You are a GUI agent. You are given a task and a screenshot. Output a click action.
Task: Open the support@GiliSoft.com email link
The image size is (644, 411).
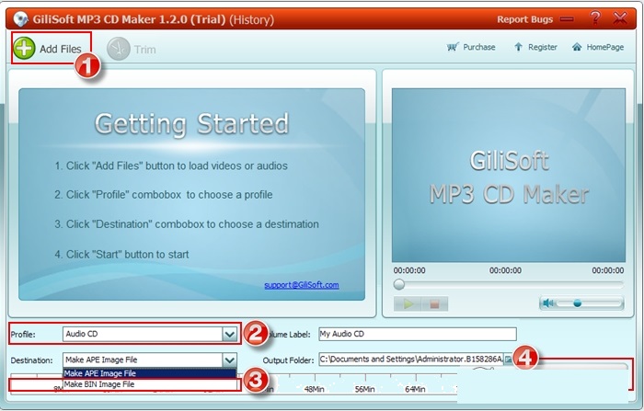click(302, 284)
